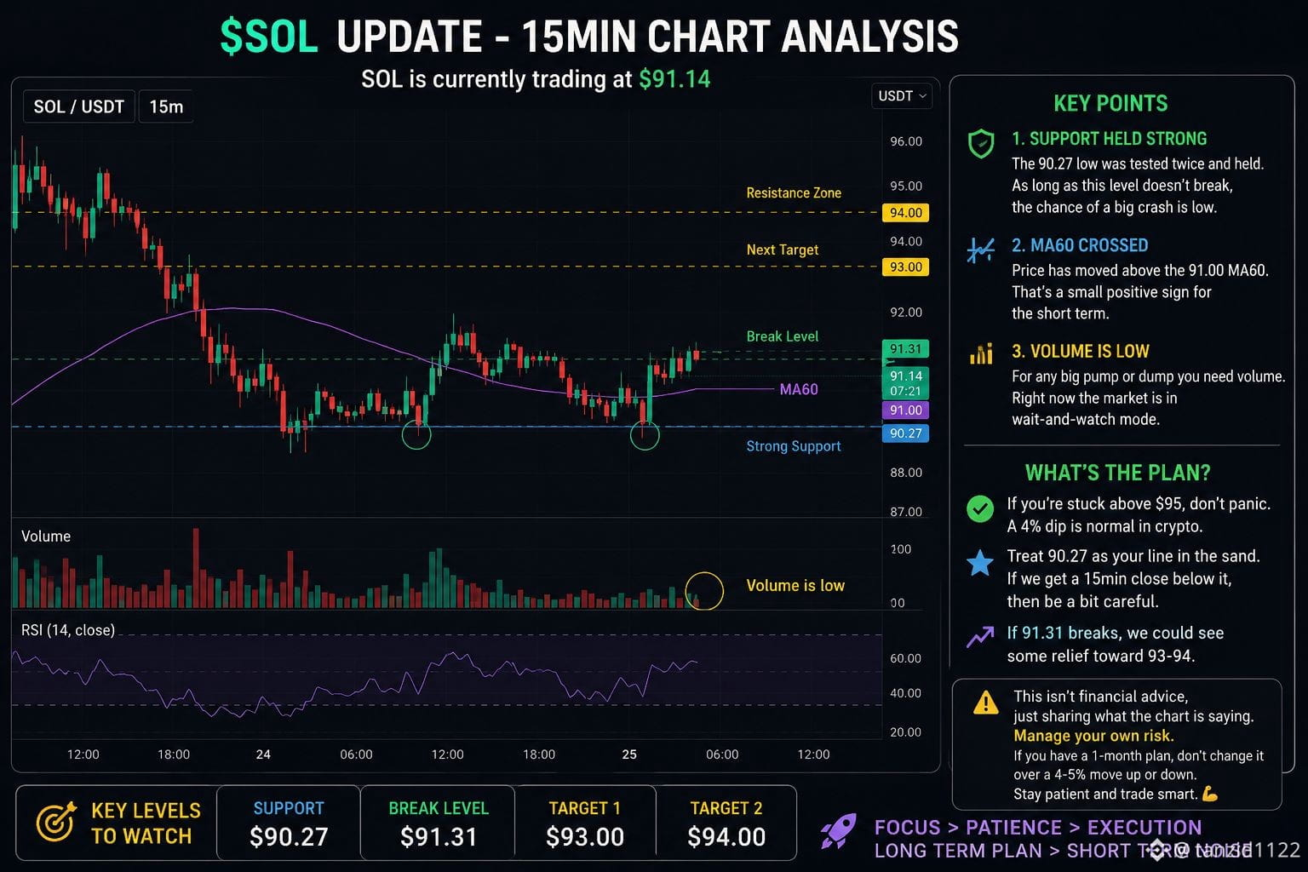Click the 60.00 RSI axis label
Viewport: 1308px width, 872px height.
(x=906, y=658)
